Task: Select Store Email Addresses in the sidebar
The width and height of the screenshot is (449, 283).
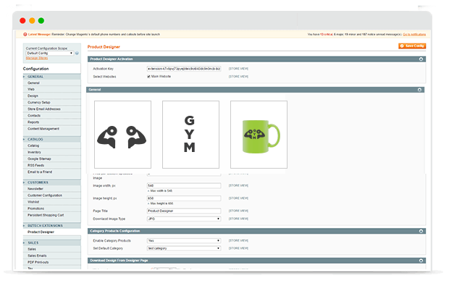Action: (x=44, y=109)
